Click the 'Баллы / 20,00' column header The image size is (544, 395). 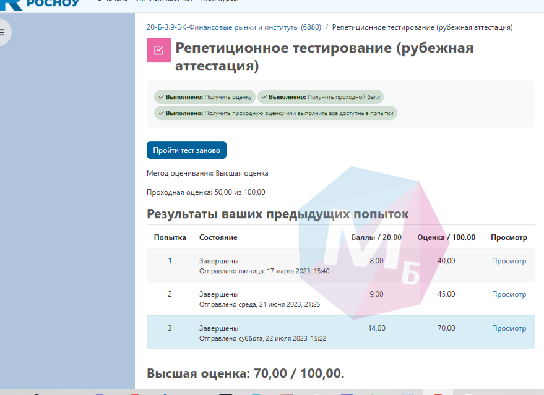pyautogui.click(x=376, y=237)
